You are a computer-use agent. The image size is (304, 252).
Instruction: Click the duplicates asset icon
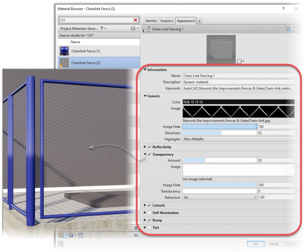295,29
